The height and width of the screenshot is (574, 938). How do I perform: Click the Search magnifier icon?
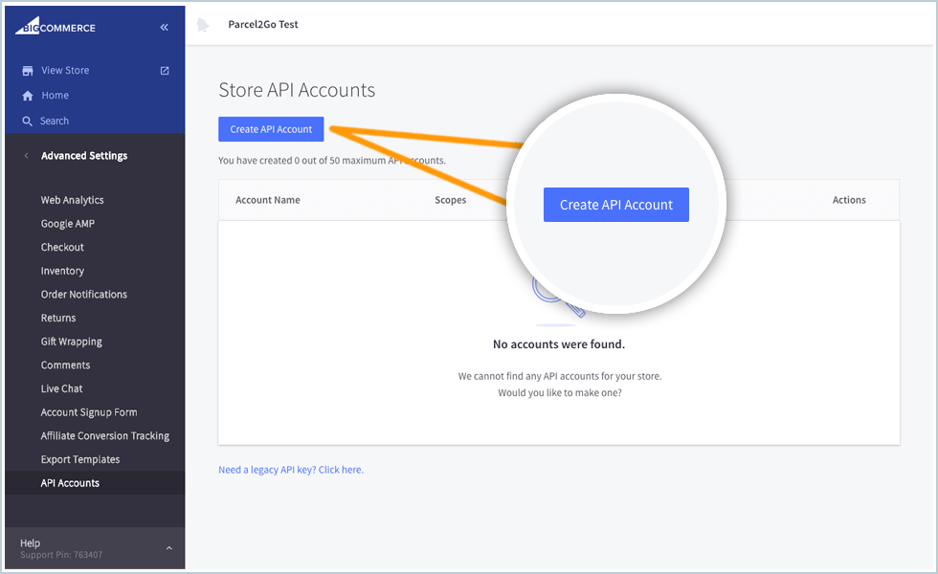(27, 120)
